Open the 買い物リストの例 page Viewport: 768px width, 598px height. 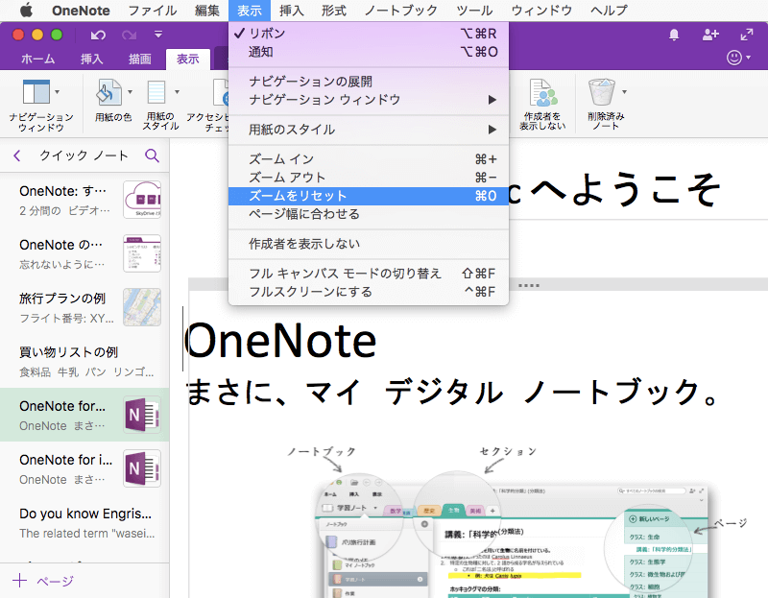coord(84,362)
